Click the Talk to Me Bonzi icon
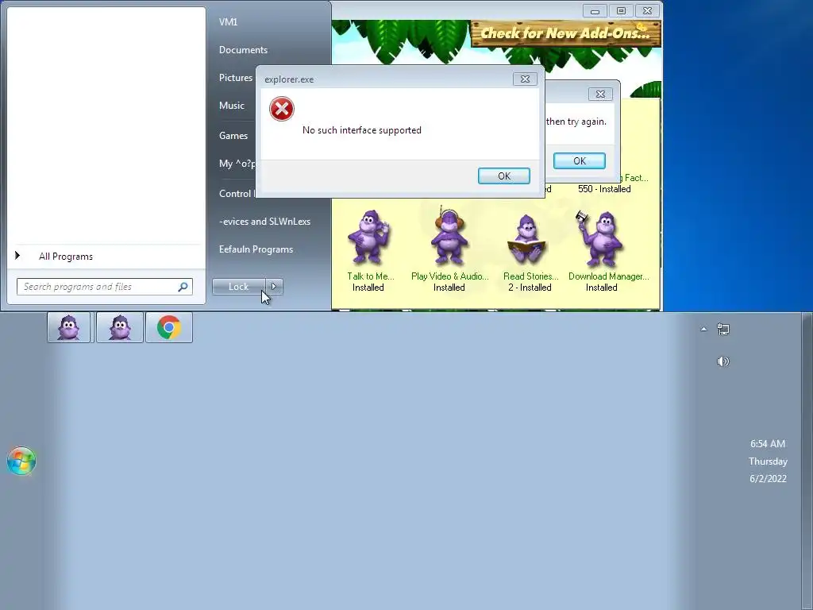 (368, 237)
